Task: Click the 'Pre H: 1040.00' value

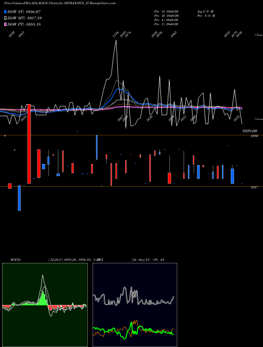Action: (x=166, y=16)
